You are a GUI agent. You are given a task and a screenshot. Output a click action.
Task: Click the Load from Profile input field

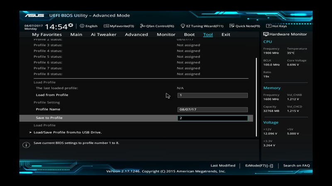[212, 95]
